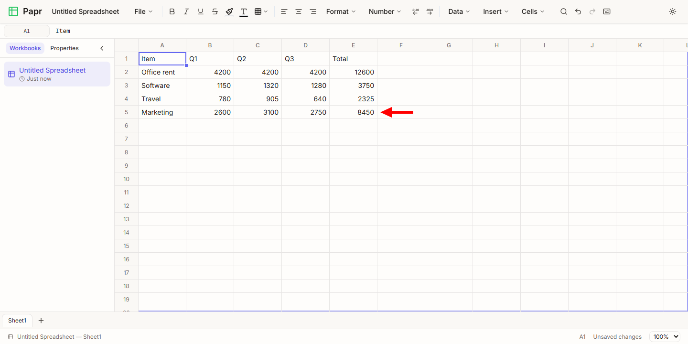Add a new sheet
Viewport: 688px width, 344px height.
(41, 321)
